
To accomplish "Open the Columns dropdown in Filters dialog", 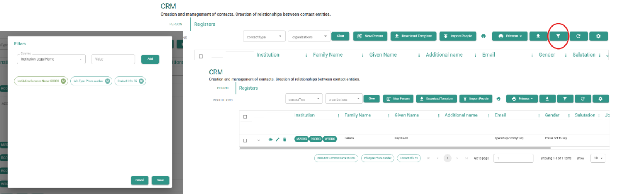I will coord(51,59).
